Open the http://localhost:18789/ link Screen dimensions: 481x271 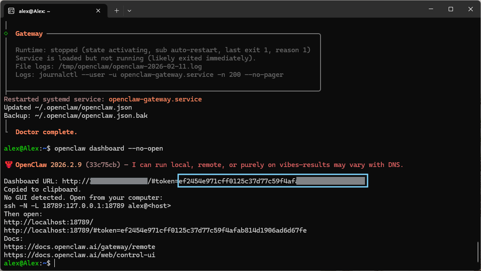(x=48, y=222)
